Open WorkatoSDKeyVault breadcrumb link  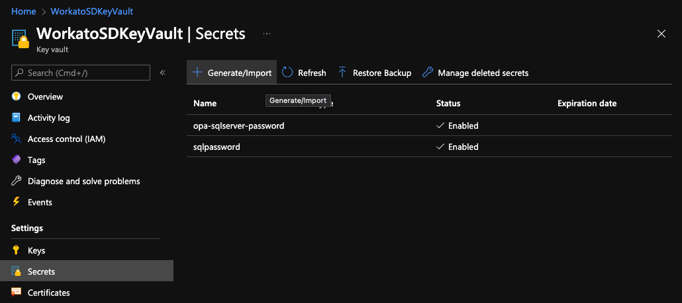pos(92,11)
